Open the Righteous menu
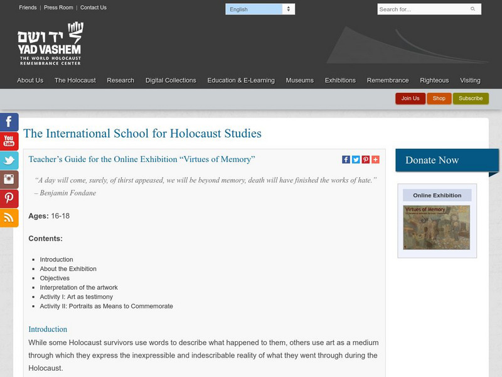The width and height of the screenshot is (502, 377). (x=434, y=80)
